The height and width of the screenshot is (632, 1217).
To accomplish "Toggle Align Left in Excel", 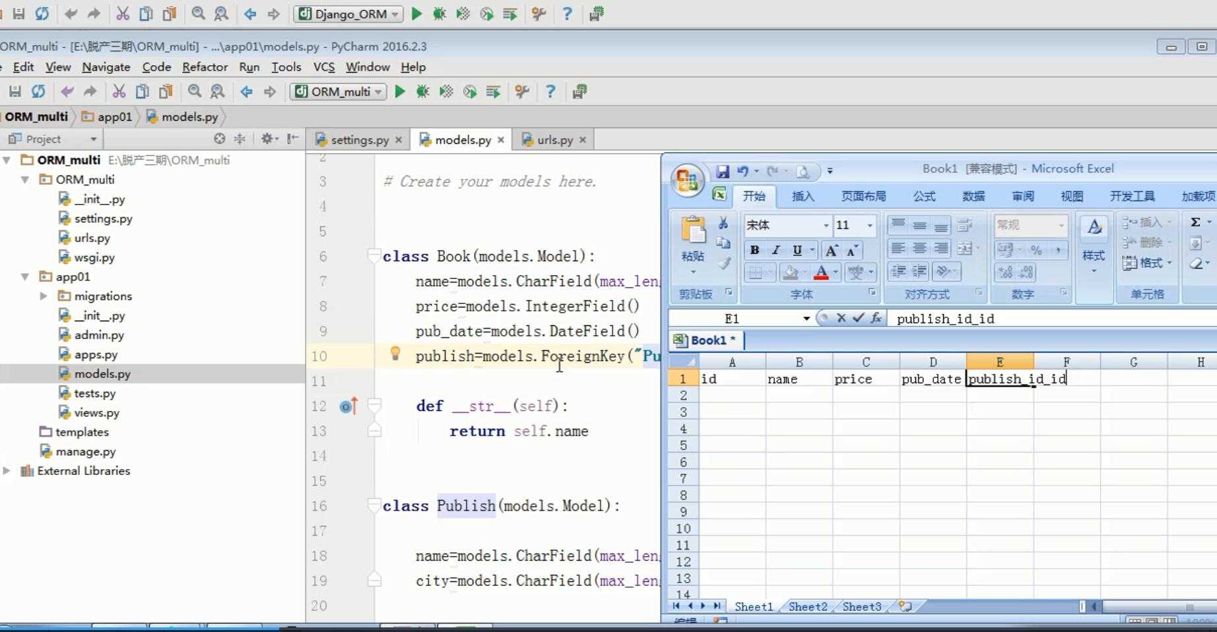I will 898,248.
